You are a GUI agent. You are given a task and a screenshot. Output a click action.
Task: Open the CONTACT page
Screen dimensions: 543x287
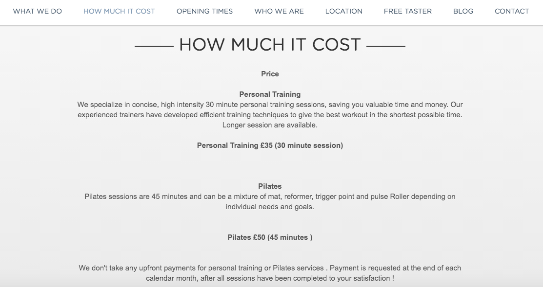point(512,11)
